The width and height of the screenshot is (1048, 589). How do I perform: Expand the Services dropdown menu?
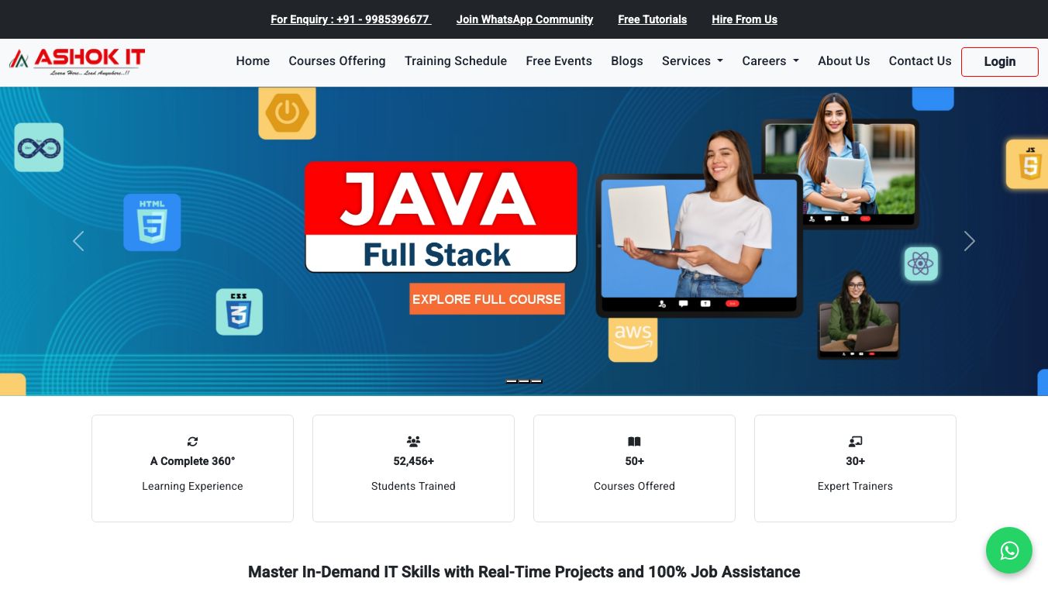tap(692, 61)
